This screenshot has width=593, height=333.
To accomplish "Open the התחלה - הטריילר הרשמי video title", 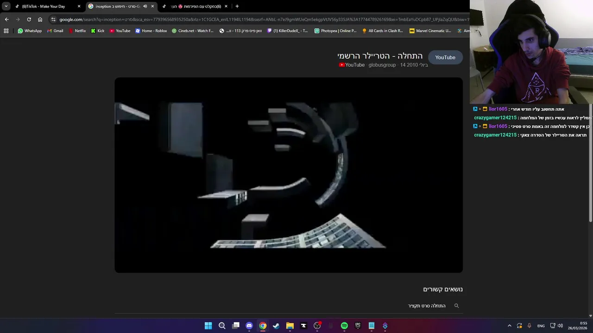I will coord(380,56).
